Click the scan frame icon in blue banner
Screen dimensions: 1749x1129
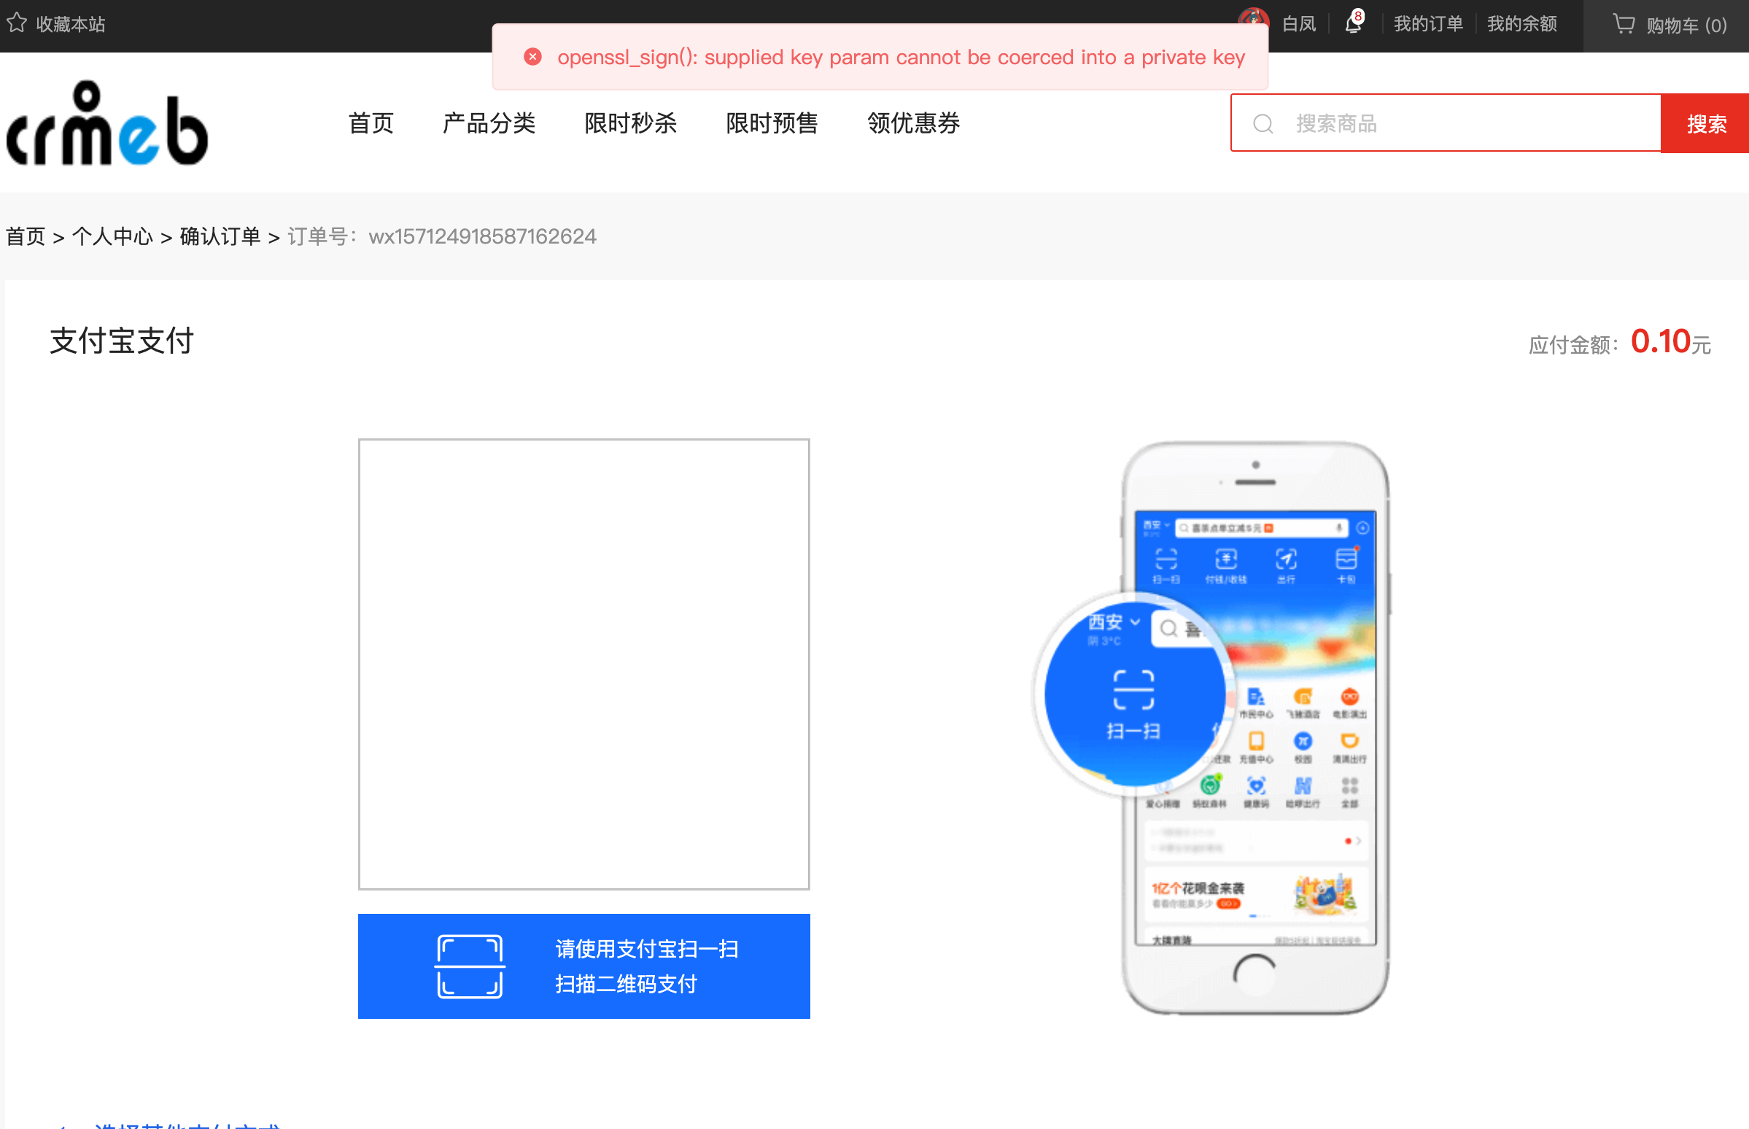[x=470, y=966]
